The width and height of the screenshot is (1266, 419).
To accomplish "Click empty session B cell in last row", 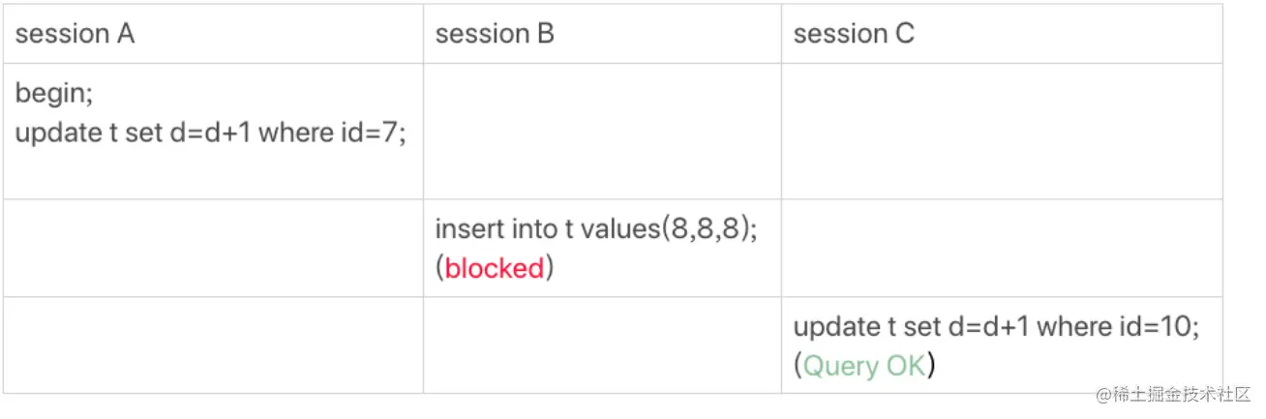I will click(602, 345).
